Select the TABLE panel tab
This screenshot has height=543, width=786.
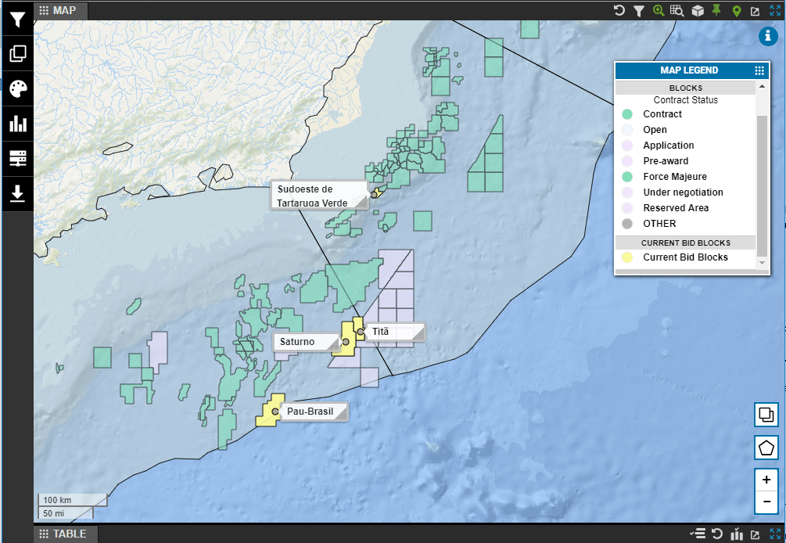(x=67, y=534)
